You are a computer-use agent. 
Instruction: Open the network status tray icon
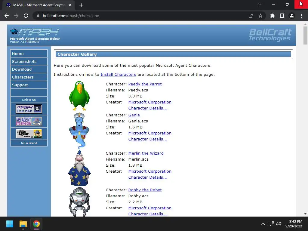(x=271, y=224)
